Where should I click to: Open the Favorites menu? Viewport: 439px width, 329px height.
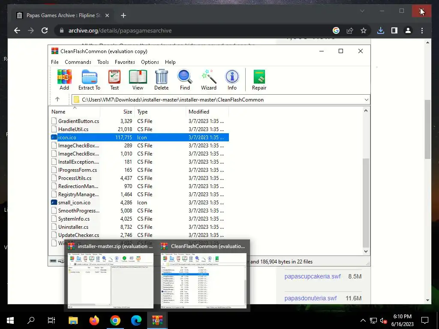pyautogui.click(x=125, y=62)
